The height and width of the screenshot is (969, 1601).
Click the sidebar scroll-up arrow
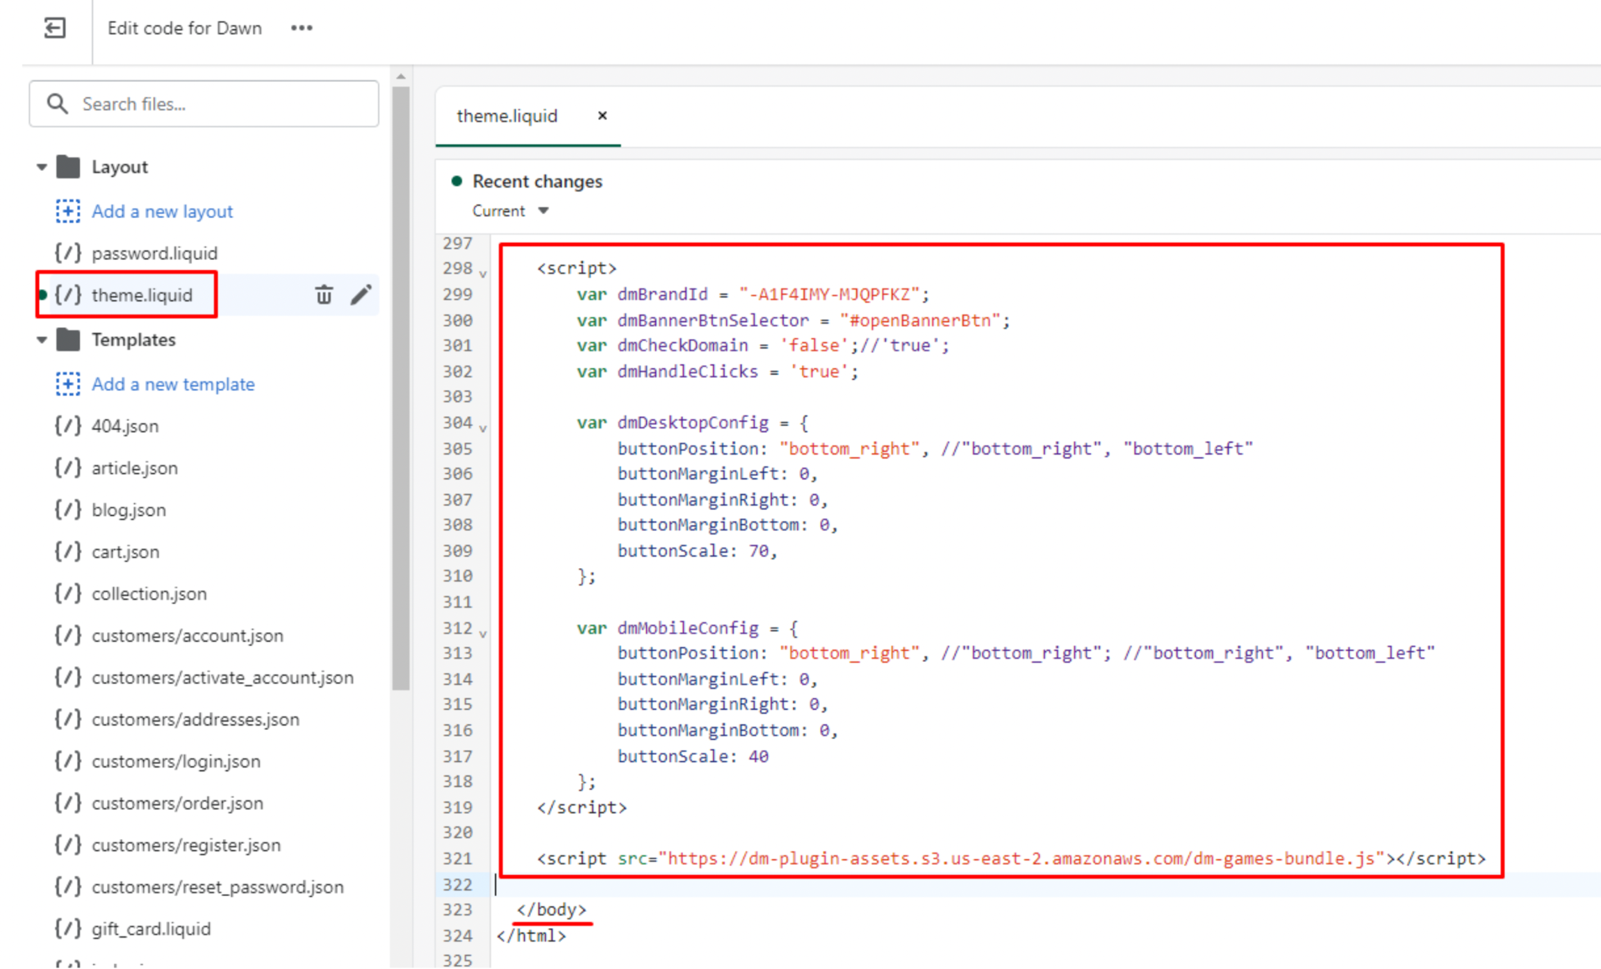tap(401, 76)
